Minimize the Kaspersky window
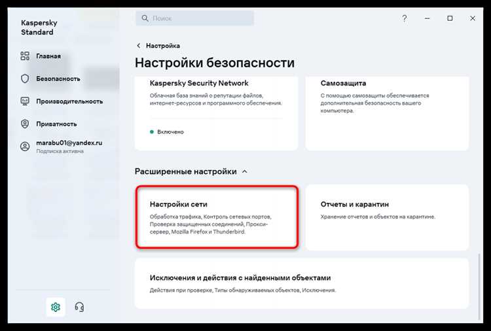491x331 pixels. click(427, 18)
